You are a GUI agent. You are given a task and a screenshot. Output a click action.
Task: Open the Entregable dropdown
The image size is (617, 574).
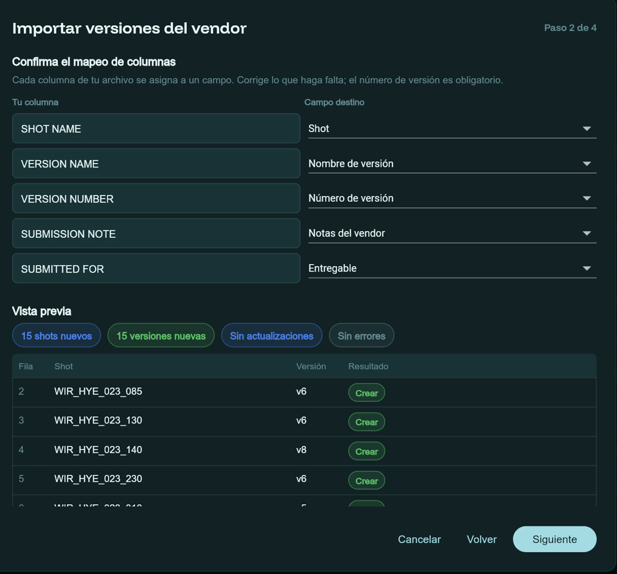452,269
